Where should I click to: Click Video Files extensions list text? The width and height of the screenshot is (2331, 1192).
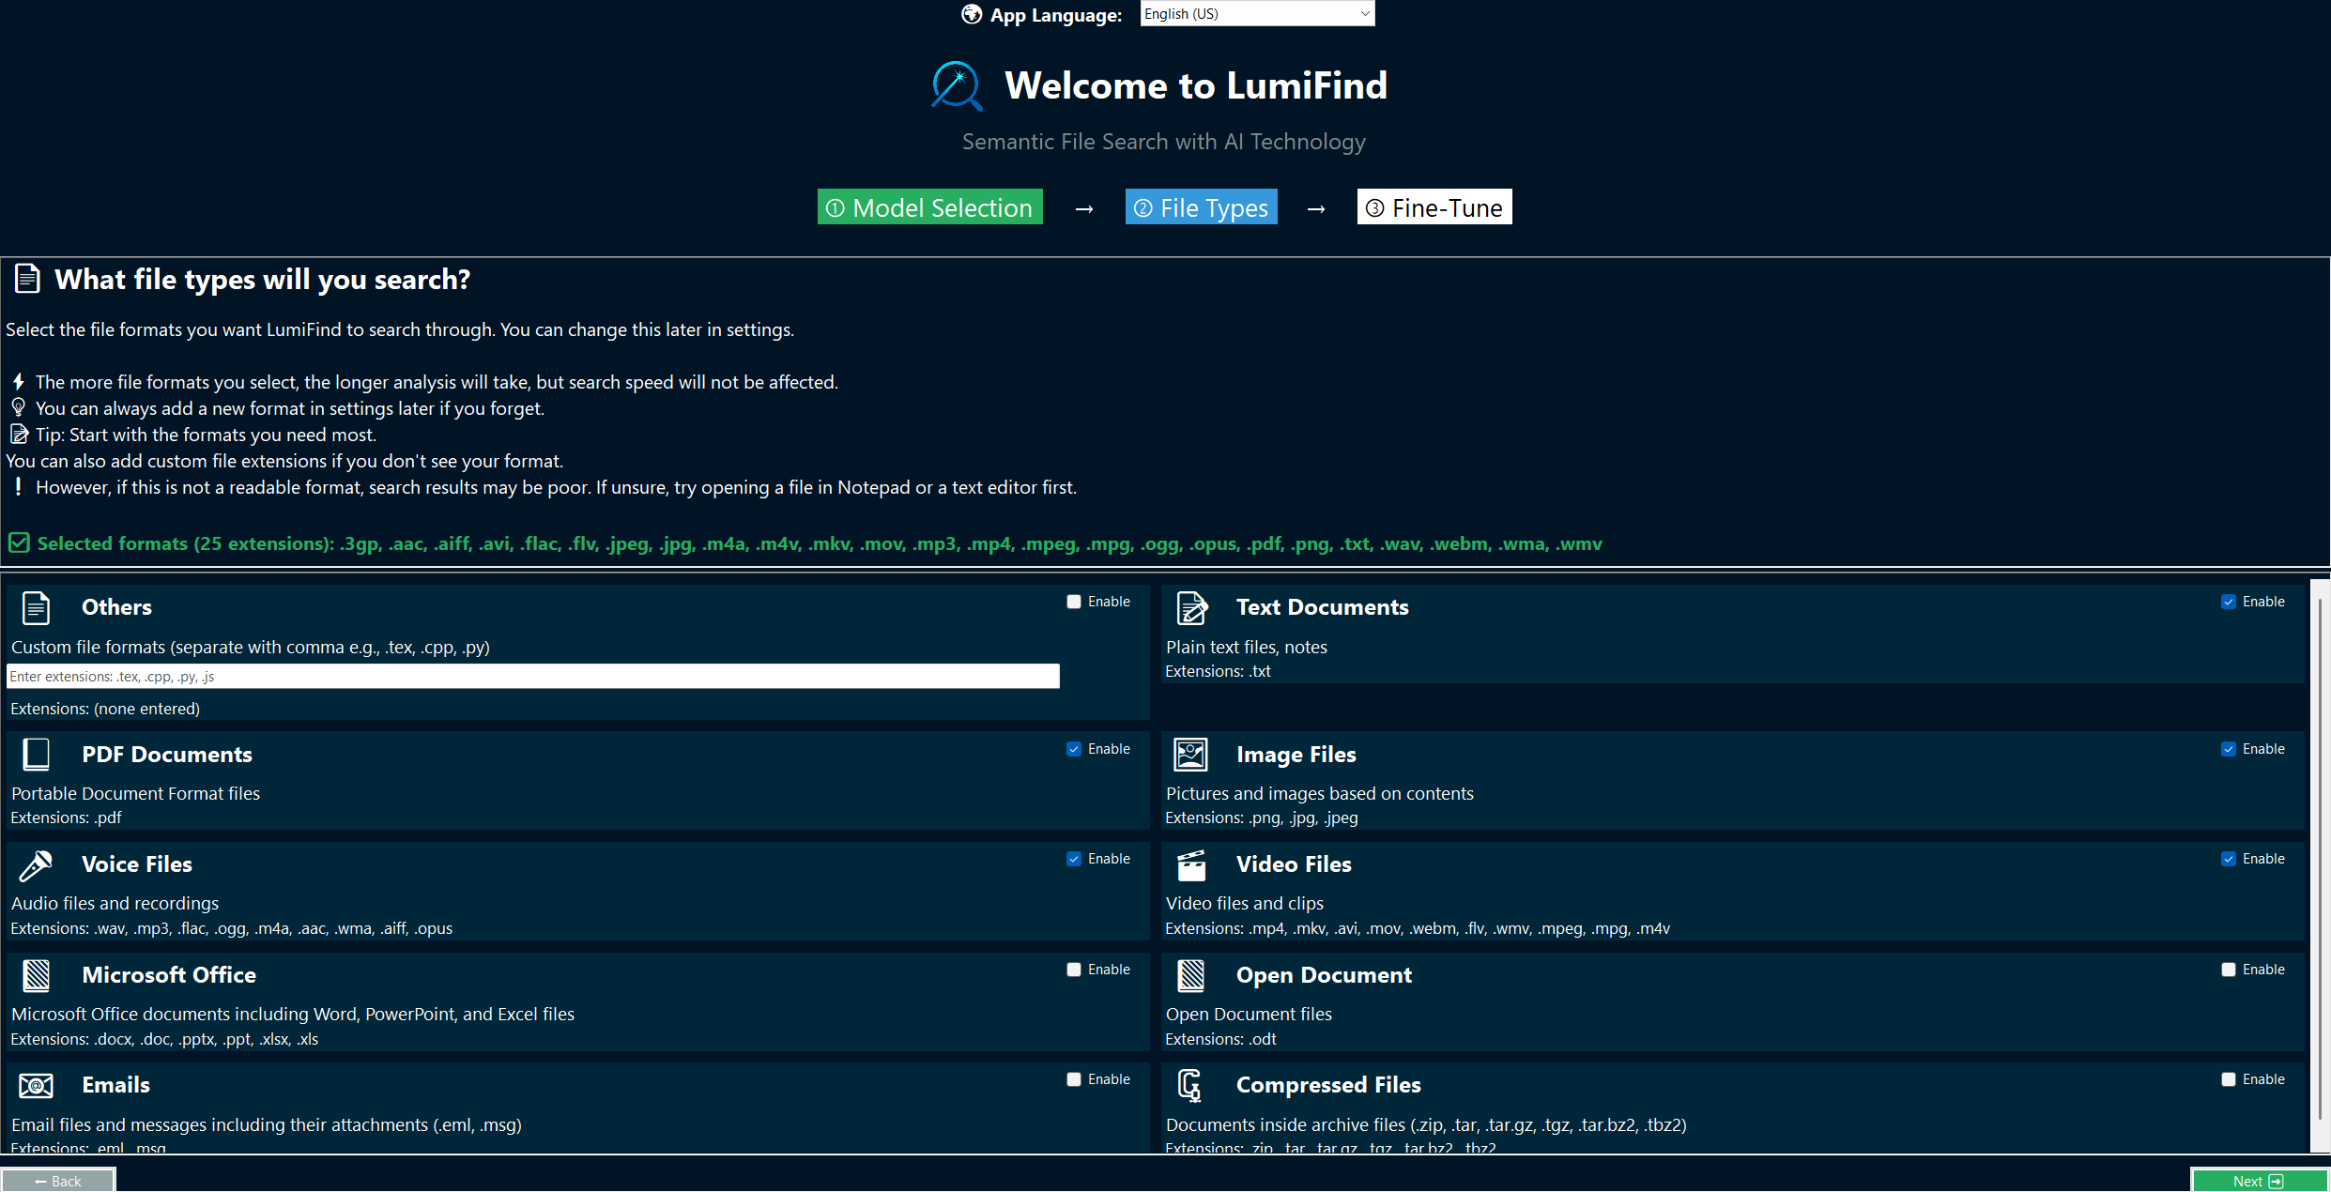pyautogui.click(x=1418, y=928)
